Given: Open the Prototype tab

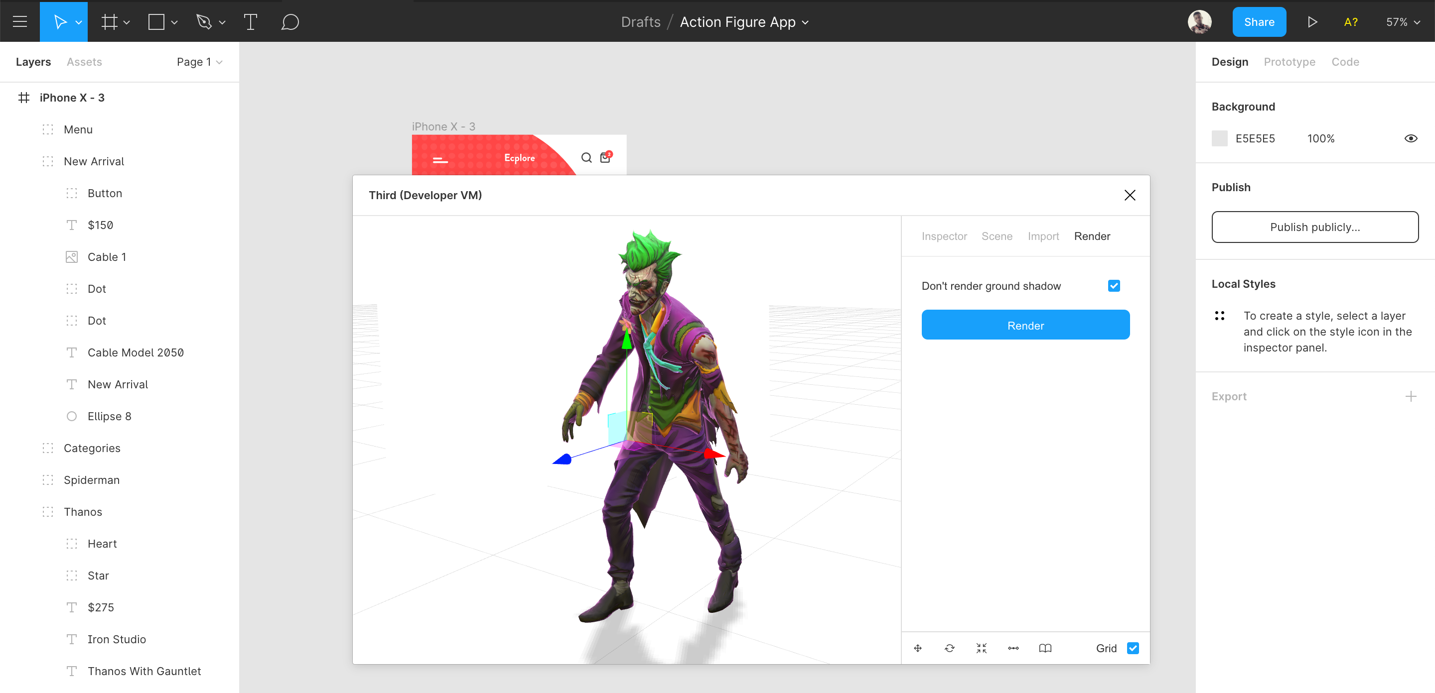Looking at the screenshot, I should coord(1289,62).
